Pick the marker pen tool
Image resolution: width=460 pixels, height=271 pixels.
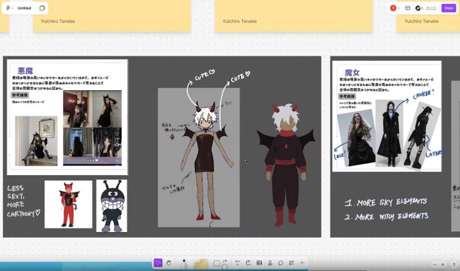pyautogui.click(x=184, y=263)
